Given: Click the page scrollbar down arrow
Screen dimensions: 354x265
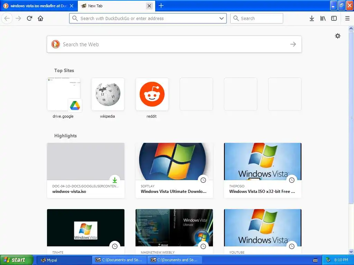Looking at the screenshot, I should click(351, 252).
